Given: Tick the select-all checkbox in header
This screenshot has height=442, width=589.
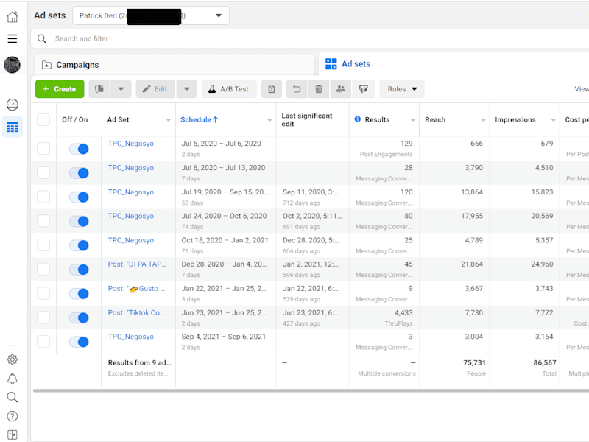Looking at the screenshot, I should coord(43,119).
